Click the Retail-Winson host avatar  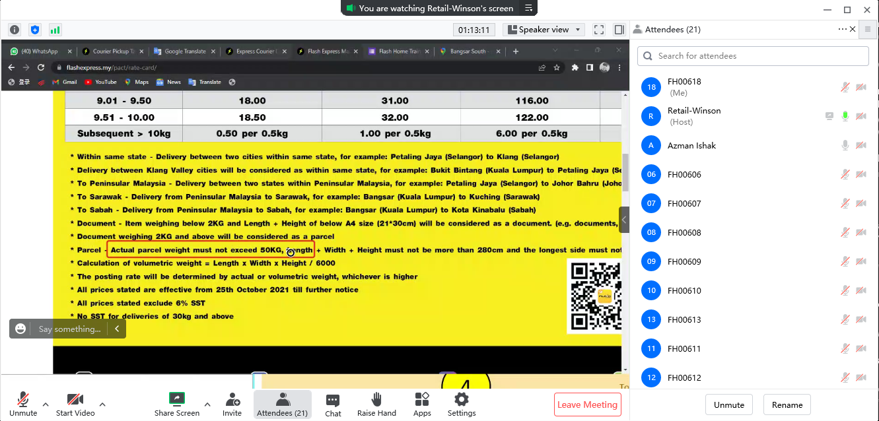tap(651, 116)
